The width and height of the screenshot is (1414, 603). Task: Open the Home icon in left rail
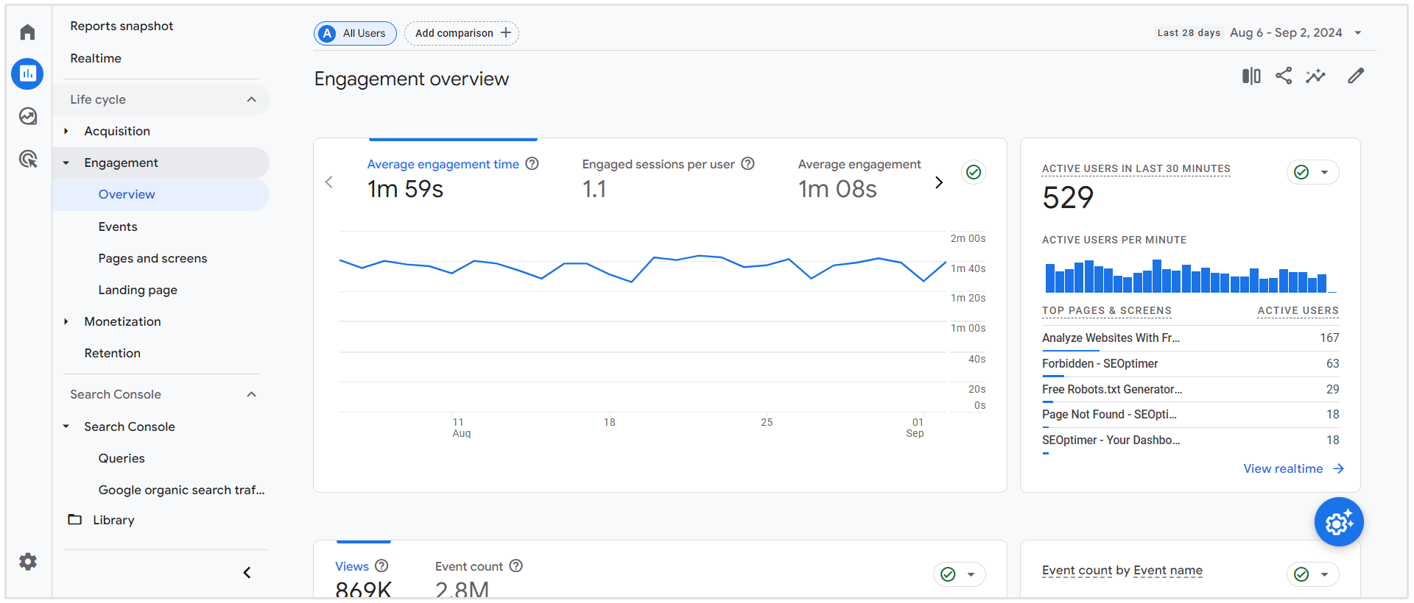point(27,32)
